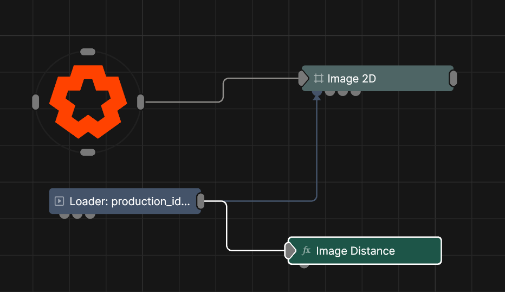Click the middle bottom port under Loader node

[77, 215]
